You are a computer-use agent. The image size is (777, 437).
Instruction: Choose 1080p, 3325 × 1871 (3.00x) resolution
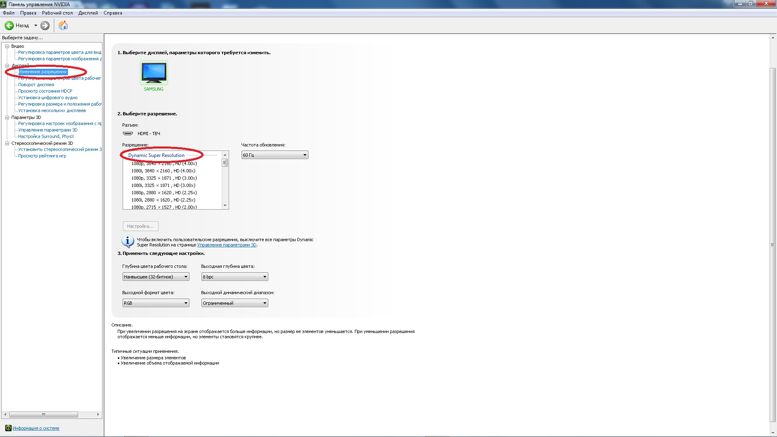[164, 178]
